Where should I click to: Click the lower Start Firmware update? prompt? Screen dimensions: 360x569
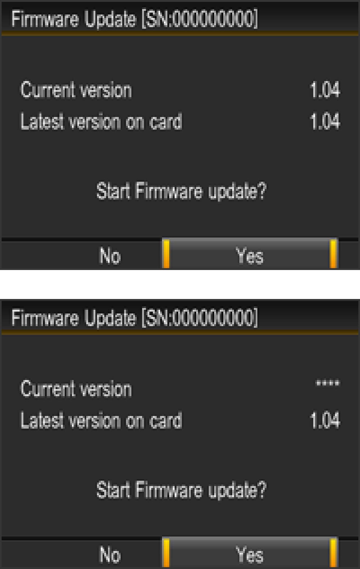click(181, 490)
